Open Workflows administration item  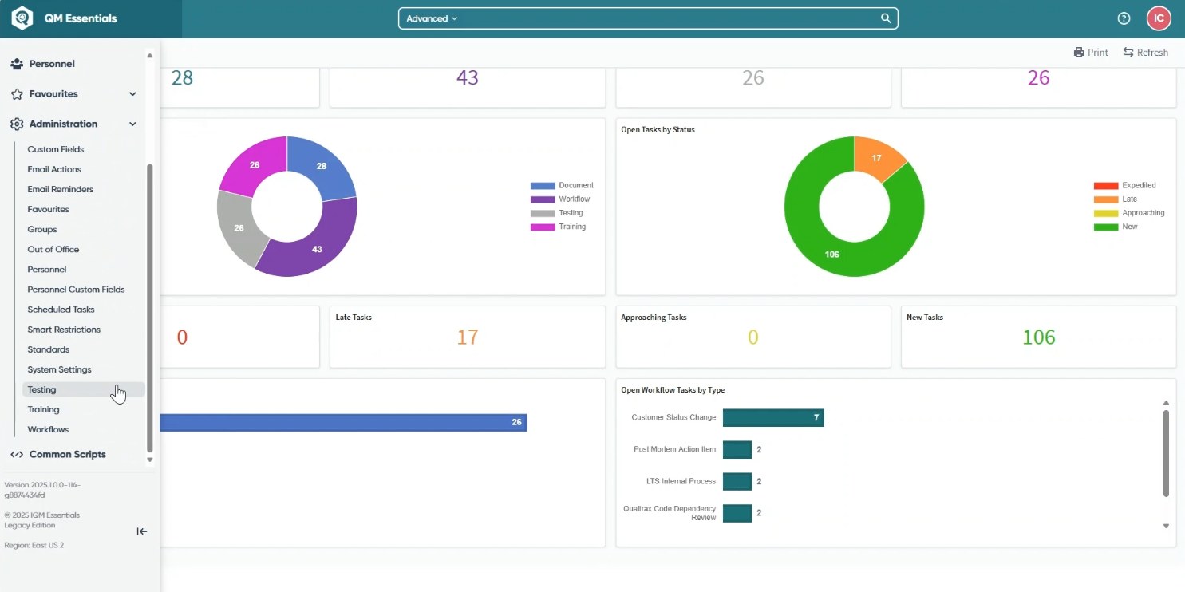click(x=48, y=429)
